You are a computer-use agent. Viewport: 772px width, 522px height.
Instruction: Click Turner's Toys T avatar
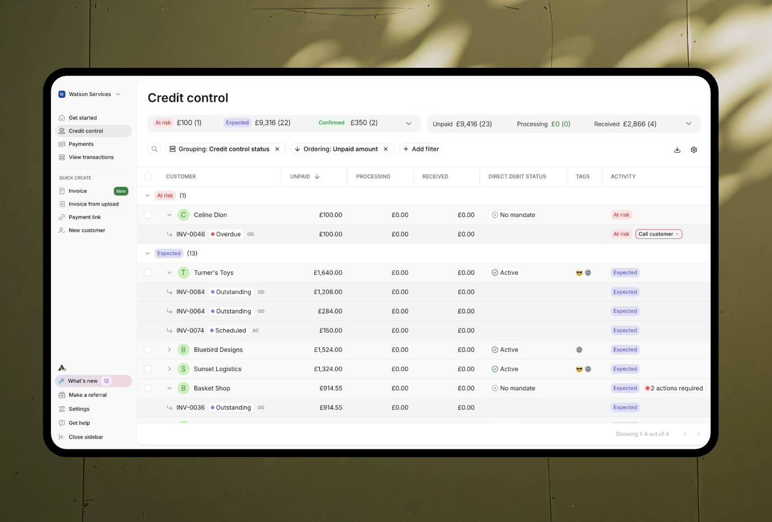tap(183, 273)
